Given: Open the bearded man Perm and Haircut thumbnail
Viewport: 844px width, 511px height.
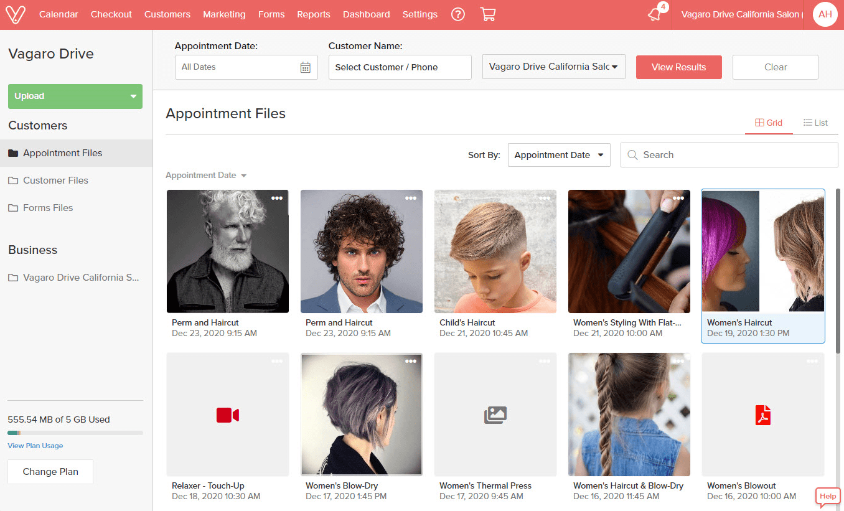Looking at the screenshot, I should (x=228, y=251).
